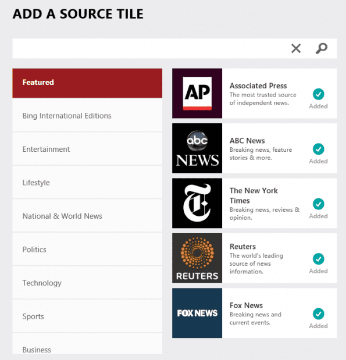Click the Associated Press AP logo
This screenshot has height=360, width=346.
pyautogui.click(x=197, y=93)
